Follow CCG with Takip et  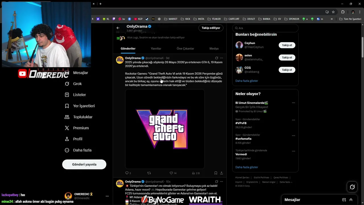pyautogui.click(x=287, y=70)
